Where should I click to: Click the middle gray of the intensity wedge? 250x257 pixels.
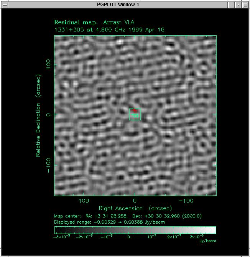[135, 230]
